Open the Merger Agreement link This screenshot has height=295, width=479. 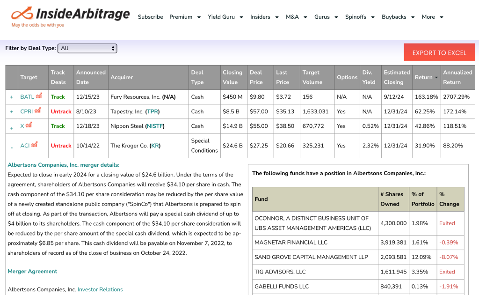tap(32, 271)
